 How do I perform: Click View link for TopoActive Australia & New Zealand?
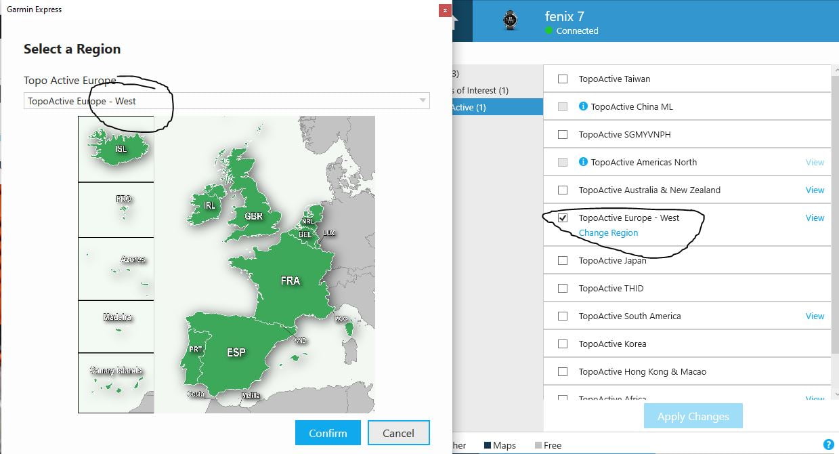click(x=815, y=190)
